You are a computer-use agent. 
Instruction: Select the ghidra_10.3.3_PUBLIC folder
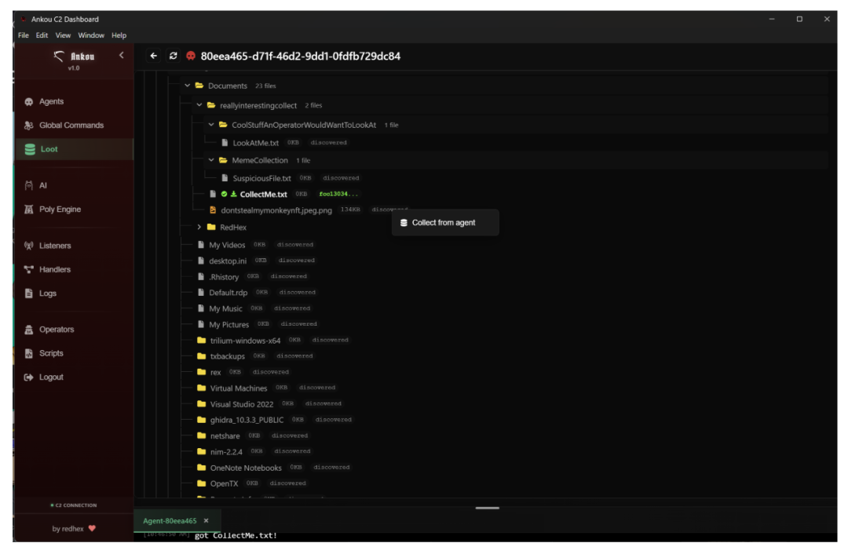[247, 420]
